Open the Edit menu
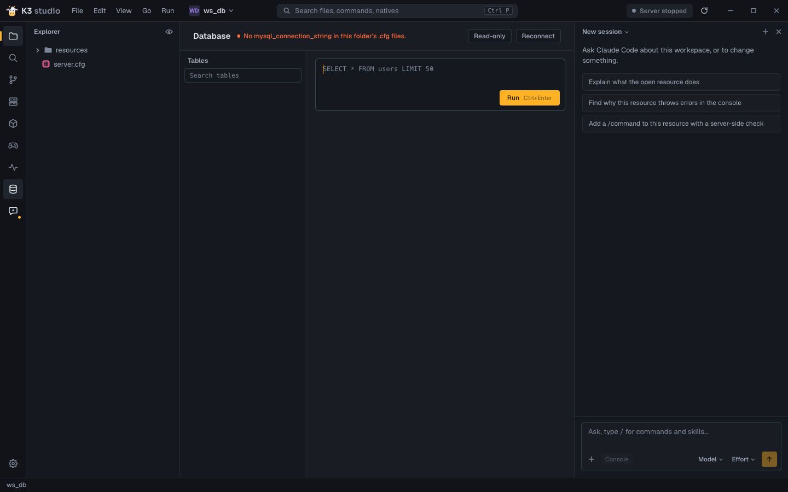This screenshot has width=788, height=492. (x=100, y=10)
